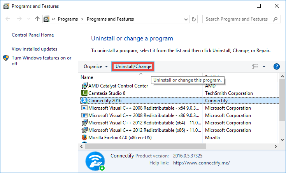Expand breadcrumb arrow after Programs

(82, 19)
